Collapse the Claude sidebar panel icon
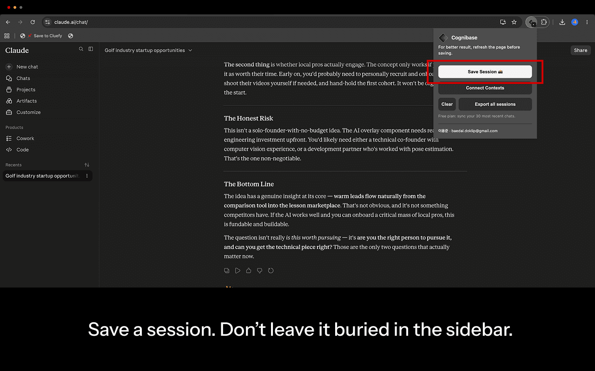595x371 pixels. 91,49
